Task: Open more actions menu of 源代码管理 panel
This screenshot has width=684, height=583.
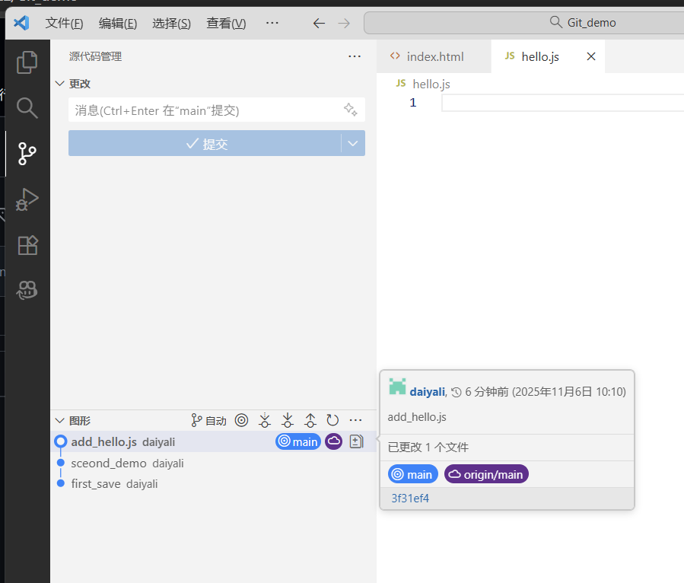Action: (x=355, y=56)
